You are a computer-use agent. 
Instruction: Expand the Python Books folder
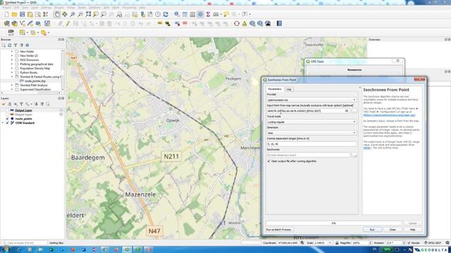click(x=12, y=72)
